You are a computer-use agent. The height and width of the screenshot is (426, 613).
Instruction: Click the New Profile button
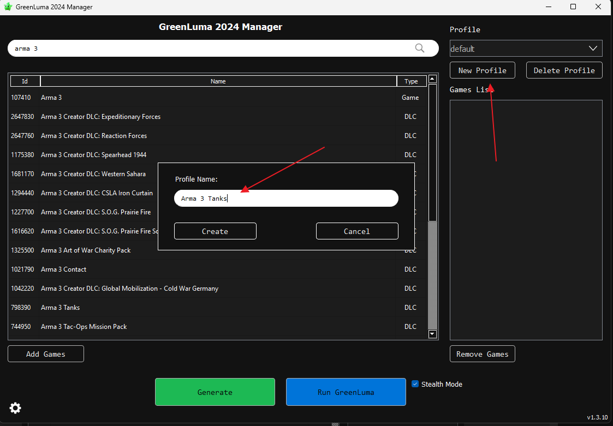pos(482,70)
